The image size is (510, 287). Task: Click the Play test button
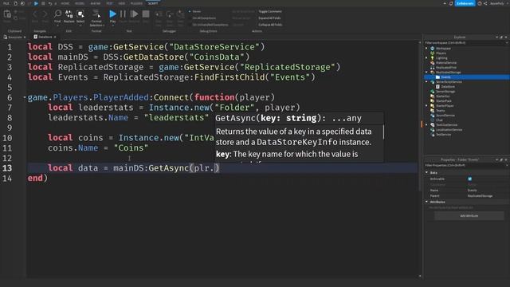tap(112, 14)
